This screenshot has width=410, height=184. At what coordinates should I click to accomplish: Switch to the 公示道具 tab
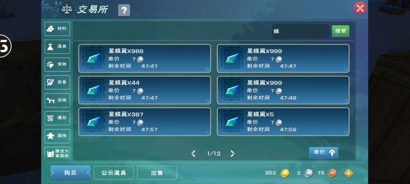click(114, 173)
